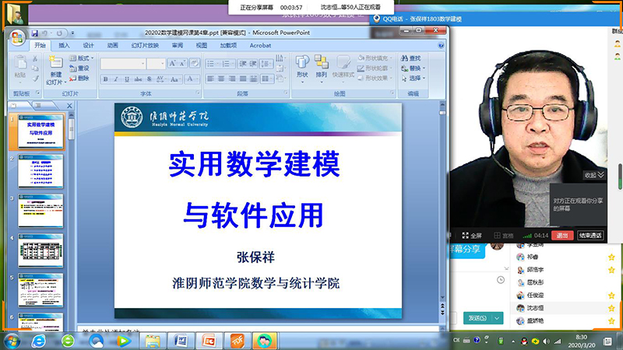Click the Arrange icon in drawing group

pyautogui.click(x=322, y=65)
